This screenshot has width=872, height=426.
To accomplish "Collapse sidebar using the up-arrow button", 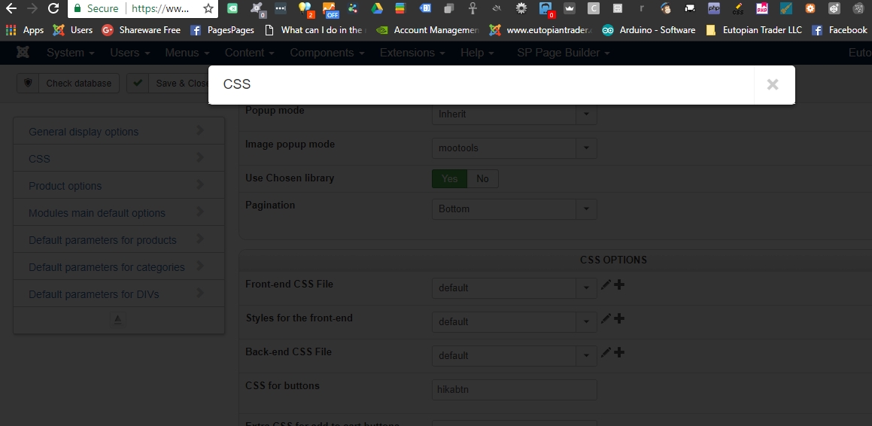I will pos(118,320).
